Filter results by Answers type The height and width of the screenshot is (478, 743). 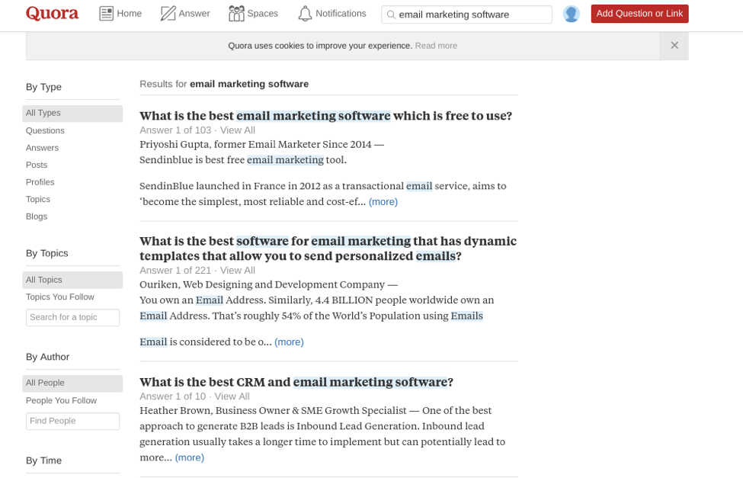(x=42, y=148)
